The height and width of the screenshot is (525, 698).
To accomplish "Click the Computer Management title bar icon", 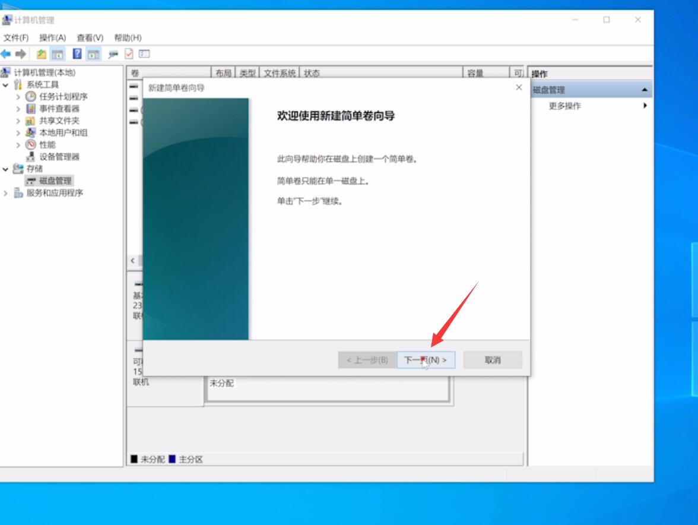I will (x=7, y=20).
